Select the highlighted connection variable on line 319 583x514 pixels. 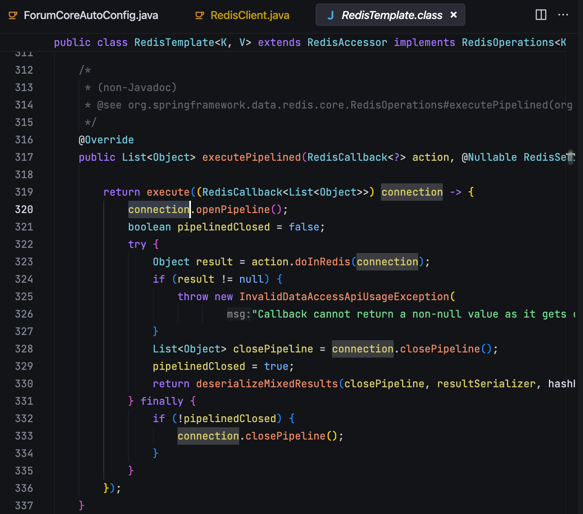pyautogui.click(x=412, y=192)
